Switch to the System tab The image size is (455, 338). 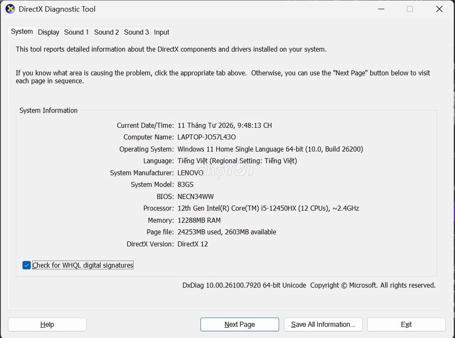[22, 32]
